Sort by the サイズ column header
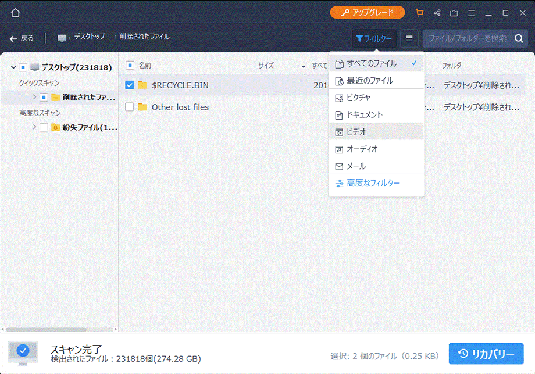This screenshot has width=535, height=374. pos(266,66)
